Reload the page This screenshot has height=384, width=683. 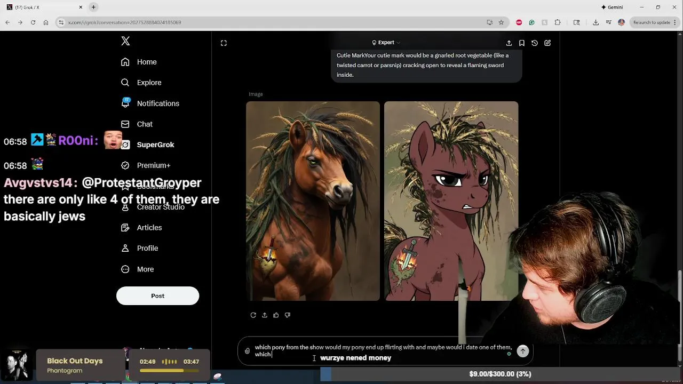pyautogui.click(x=33, y=22)
